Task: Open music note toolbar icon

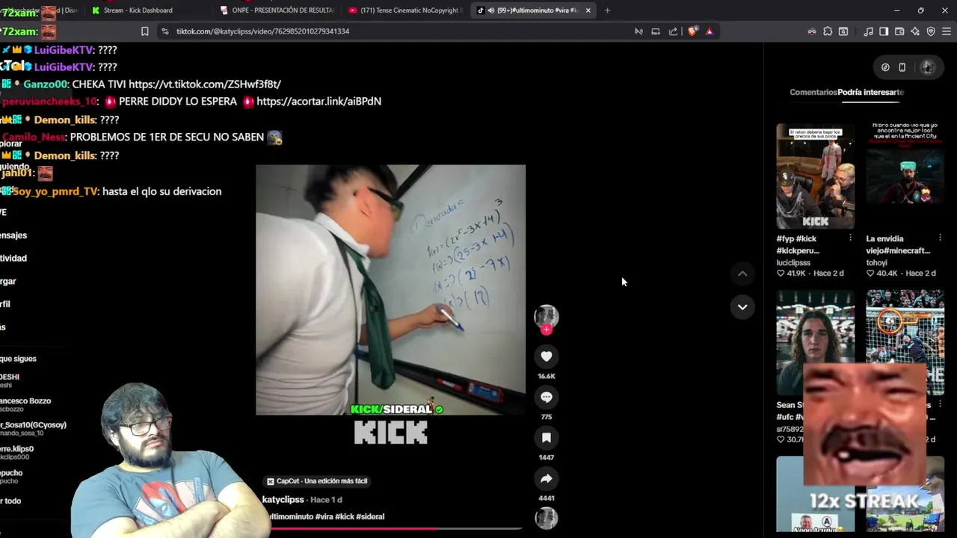Action: tap(868, 31)
